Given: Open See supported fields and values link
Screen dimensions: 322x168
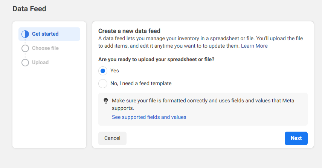Looking at the screenshot, I should (149, 117).
